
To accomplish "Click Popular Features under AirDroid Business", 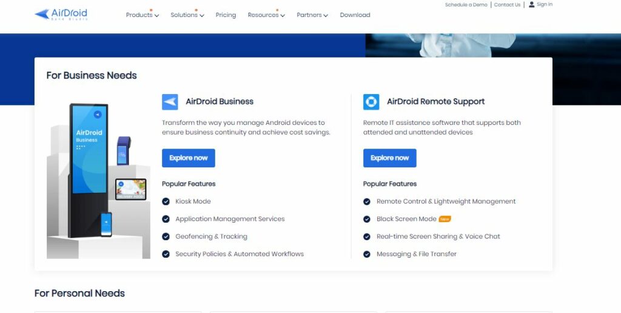I will (x=189, y=184).
